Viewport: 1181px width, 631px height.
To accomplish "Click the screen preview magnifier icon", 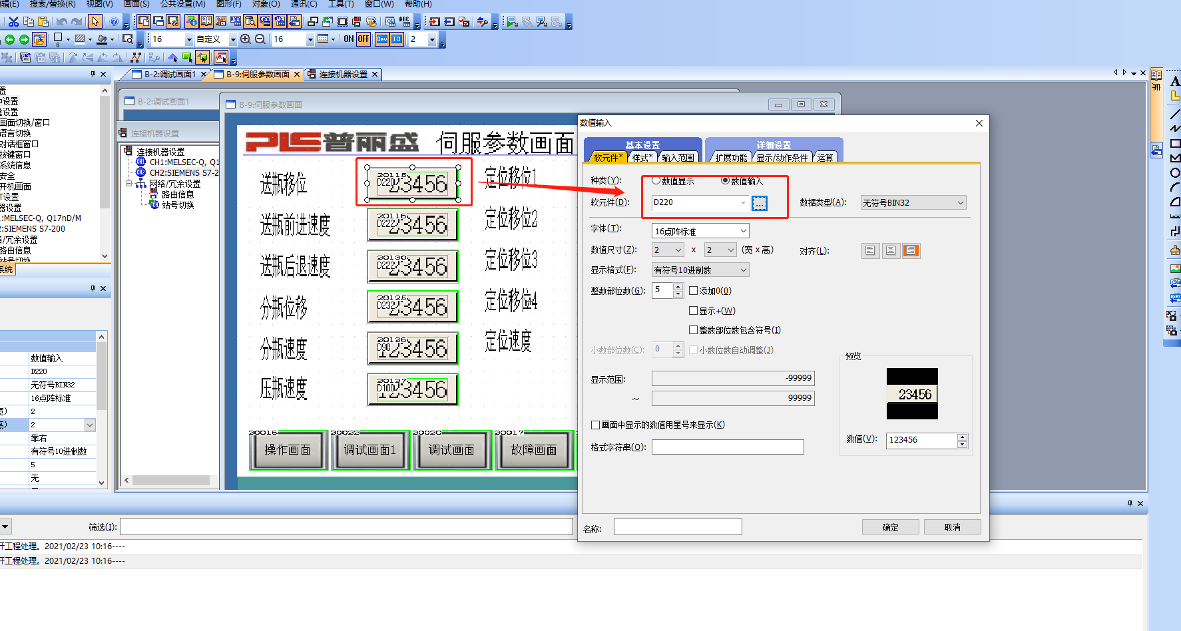I will (128, 39).
